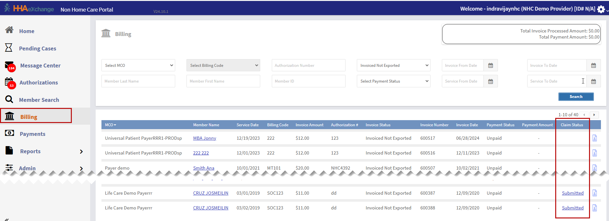
Task: Open Submitted claim status for invoice 600387
Action: pyautogui.click(x=573, y=193)
